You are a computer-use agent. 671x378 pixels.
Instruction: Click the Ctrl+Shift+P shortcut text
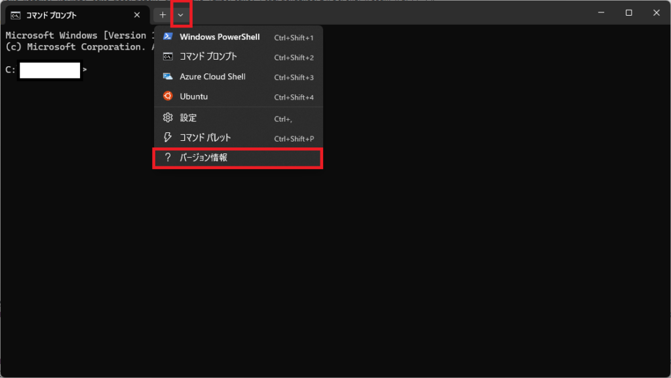point(294,139)
